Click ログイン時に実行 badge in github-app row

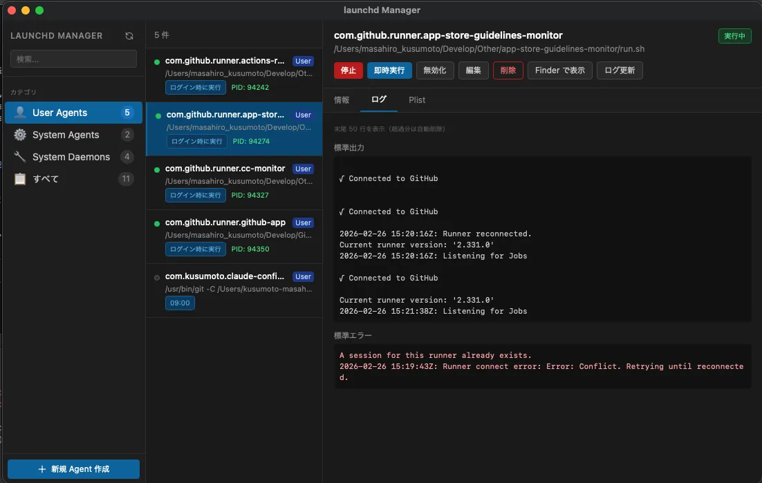pyautogui.click(x=196, y=249)
